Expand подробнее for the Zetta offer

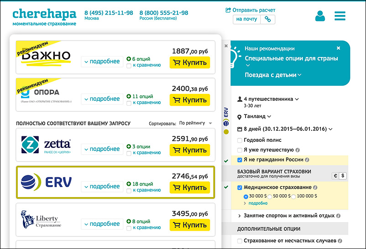tap(102, 149)
